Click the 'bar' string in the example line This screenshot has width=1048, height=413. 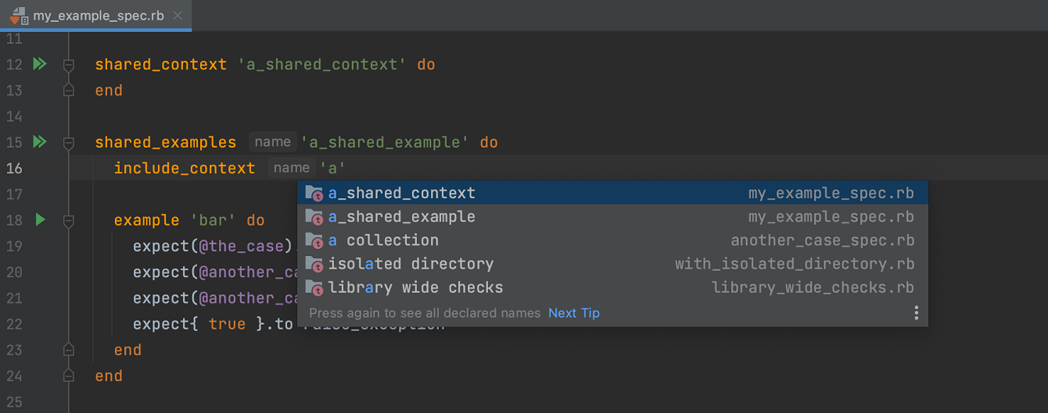(x=214, y=220)
